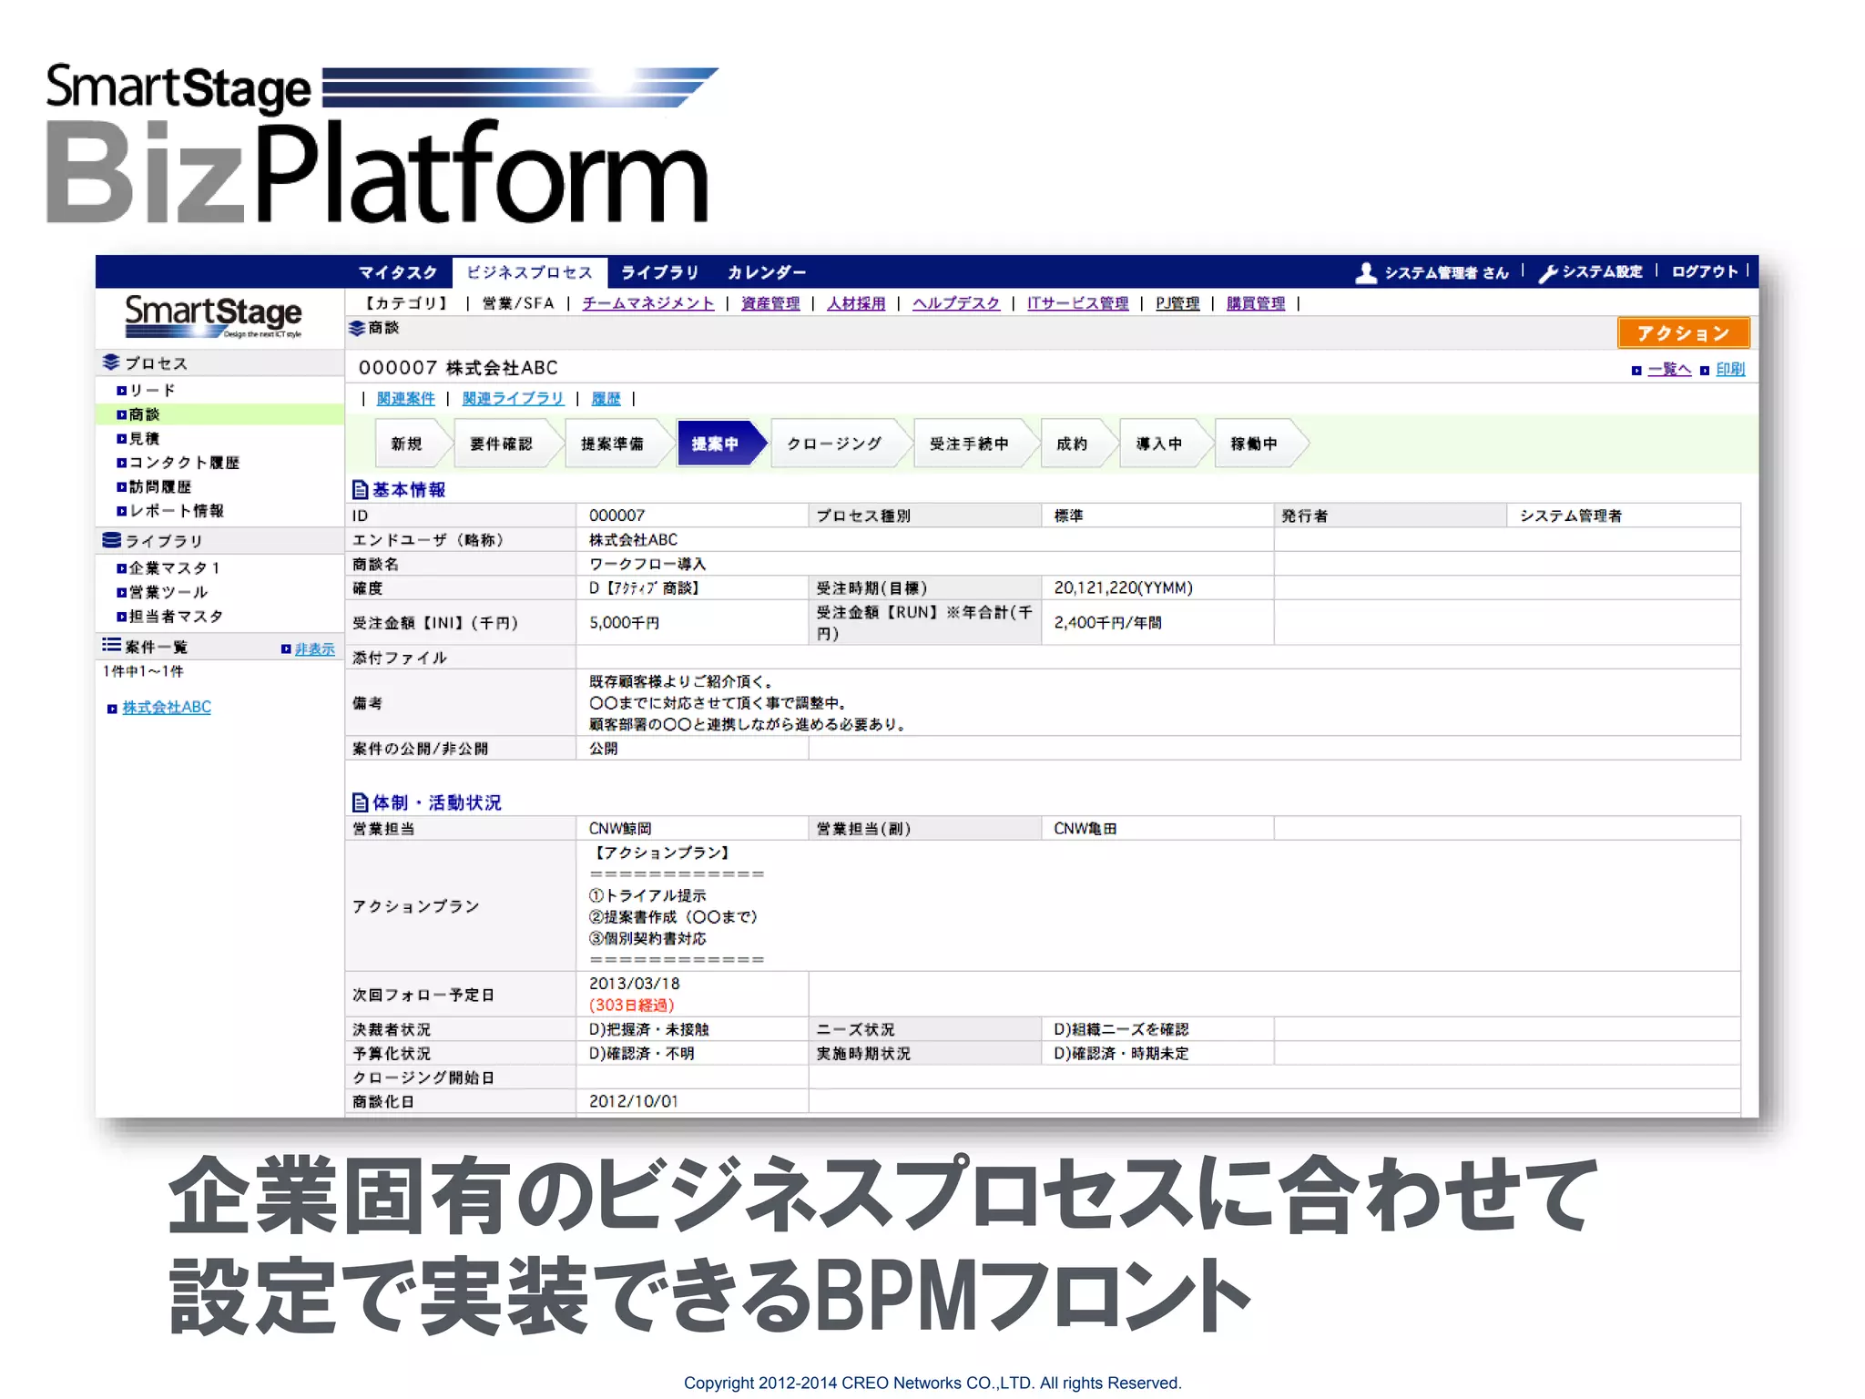Select the ビジネスプロセス tab
The width and height of the screenshot is (1865, 1399).
(529, 272)
